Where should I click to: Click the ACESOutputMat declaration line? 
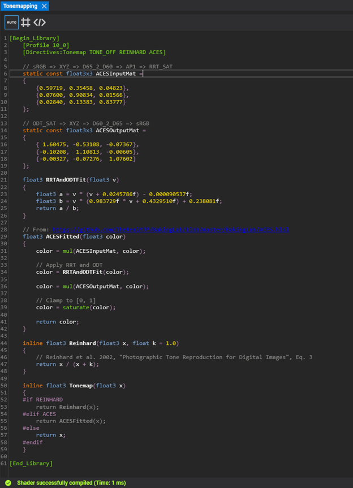pyautogui.click(x=85, y=131)
